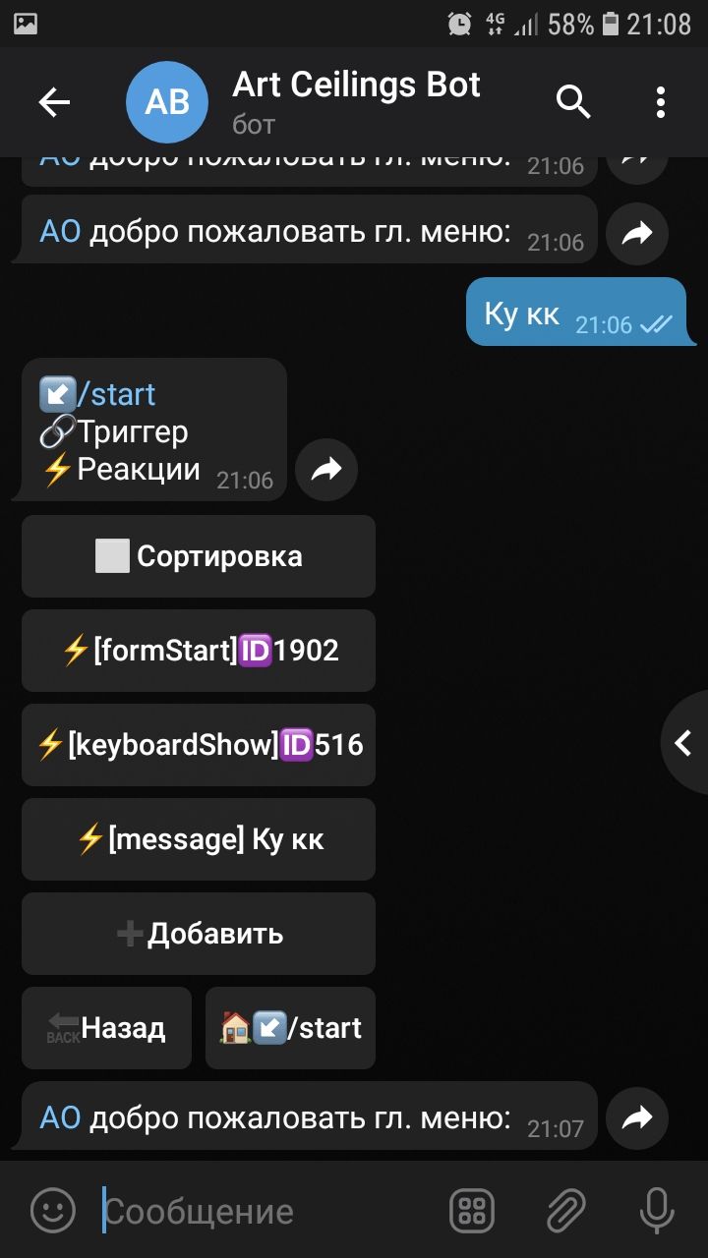The width and height of the screenshot is (708, 1258).
Task: Open the three-dot overflow menu
Action: coord(661,102)
